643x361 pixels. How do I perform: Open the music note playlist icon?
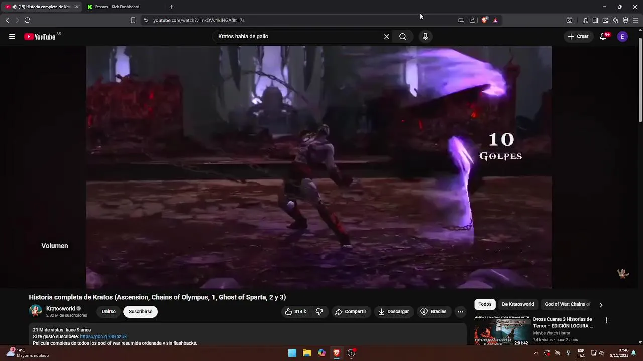[586, 20]
